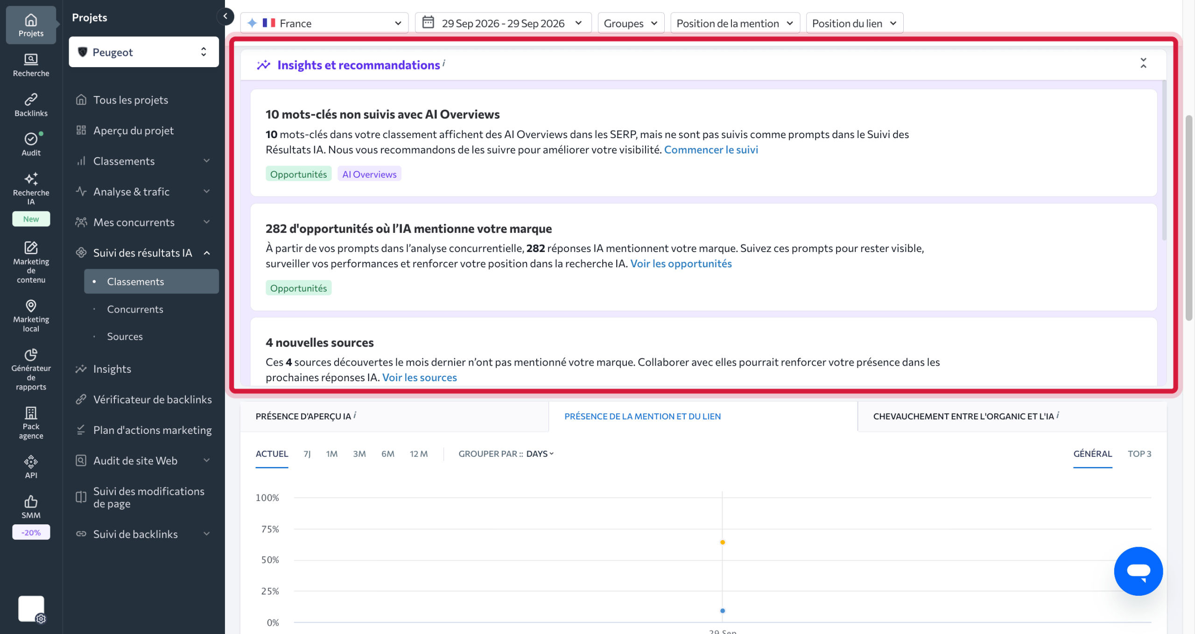Click the orange data point on chart
The image size is (1195, 634).
[723, 542]
